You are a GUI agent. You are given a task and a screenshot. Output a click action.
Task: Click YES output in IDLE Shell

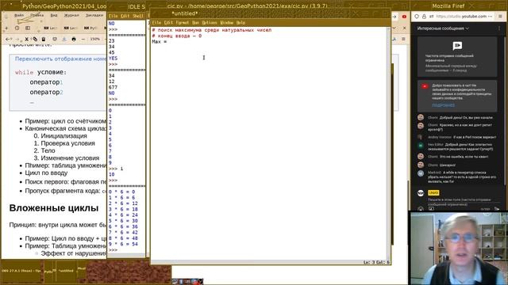(113, 58)
